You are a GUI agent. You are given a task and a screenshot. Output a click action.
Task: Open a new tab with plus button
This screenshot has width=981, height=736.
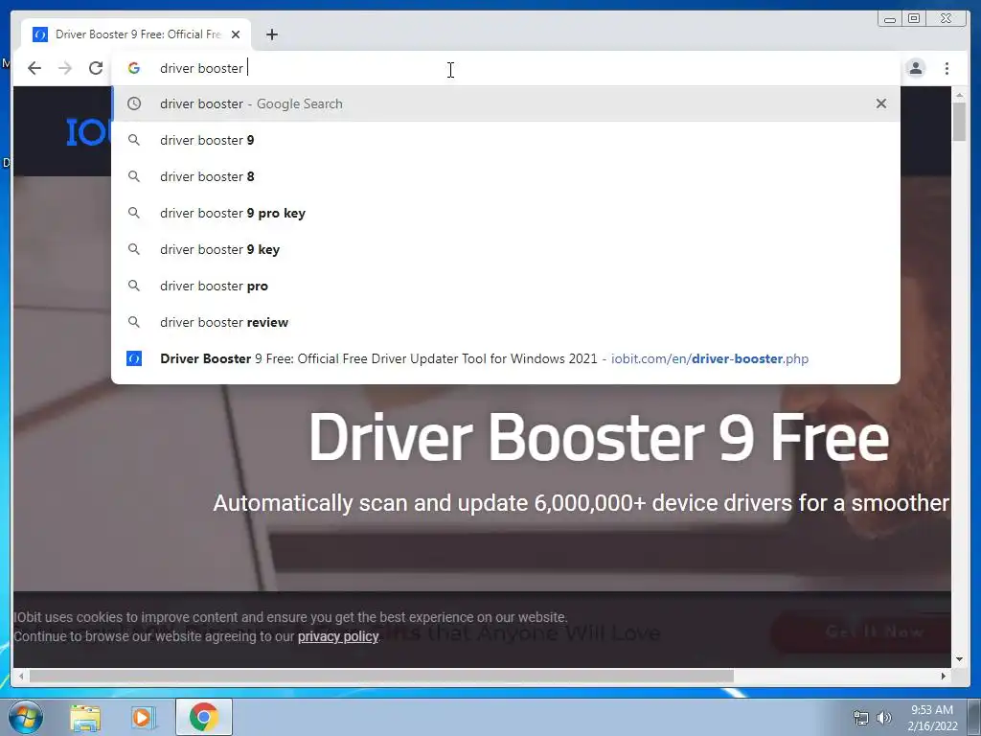pos(271,34)
